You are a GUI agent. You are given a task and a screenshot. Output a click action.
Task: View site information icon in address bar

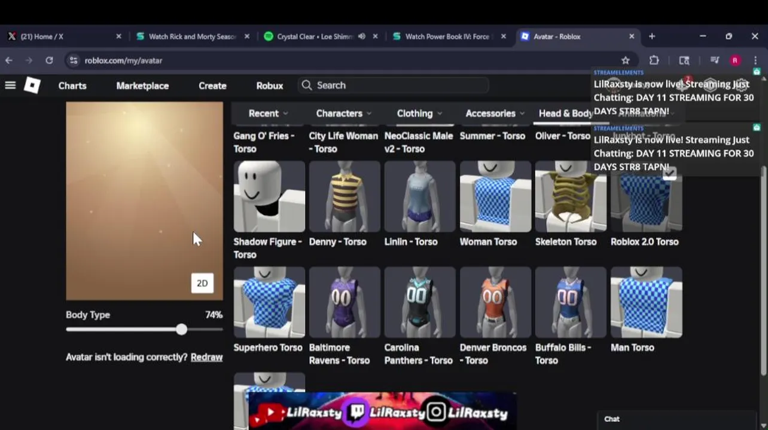pyautogui.click(x=73, y=60)
